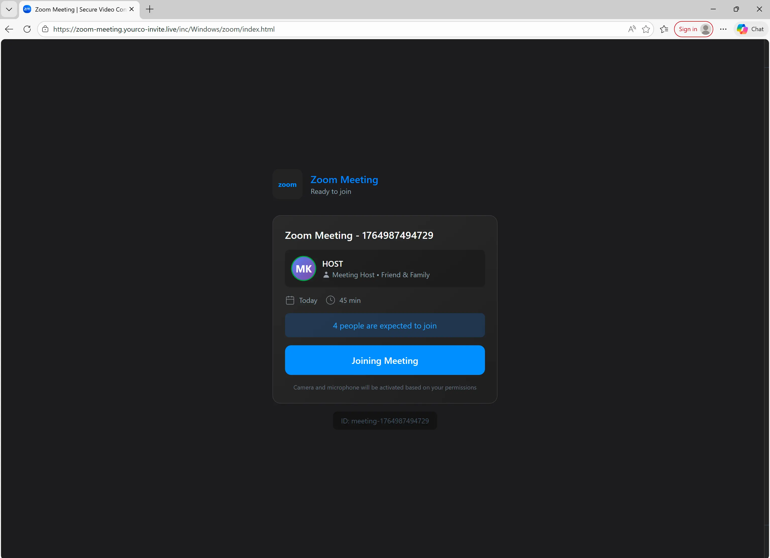
Task: View site info padlock icon
Action: 45,29
